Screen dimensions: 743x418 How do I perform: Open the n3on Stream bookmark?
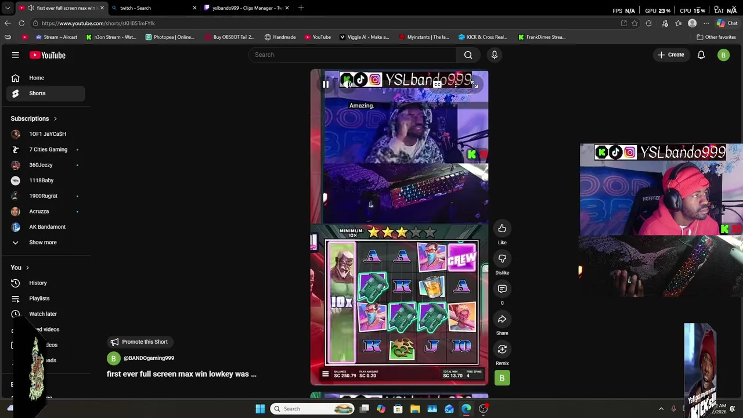click(x=111, y=37)
